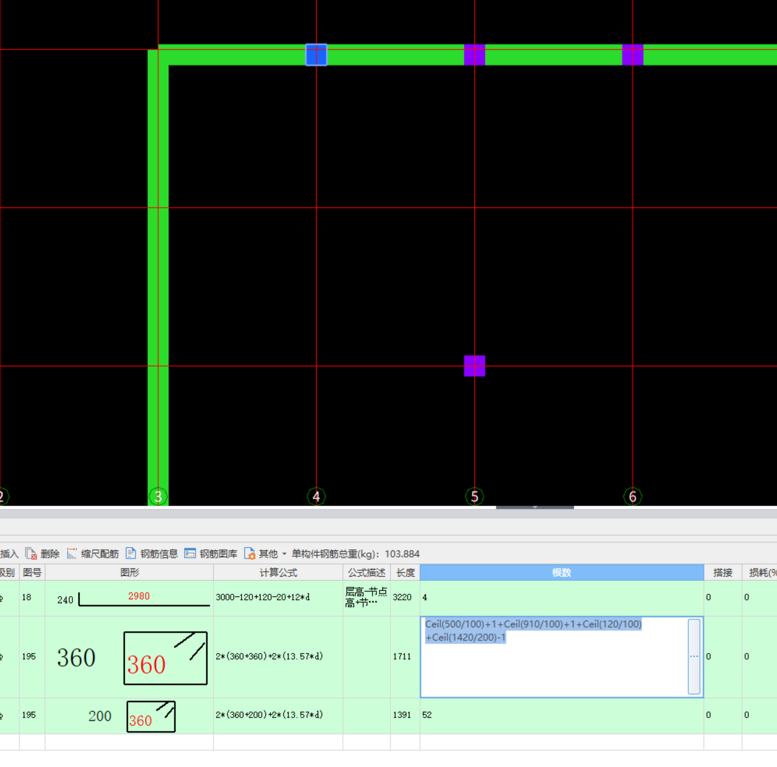Open the 缩尺配筋 tool icon
777x767 pixels.
click(72, 554)
